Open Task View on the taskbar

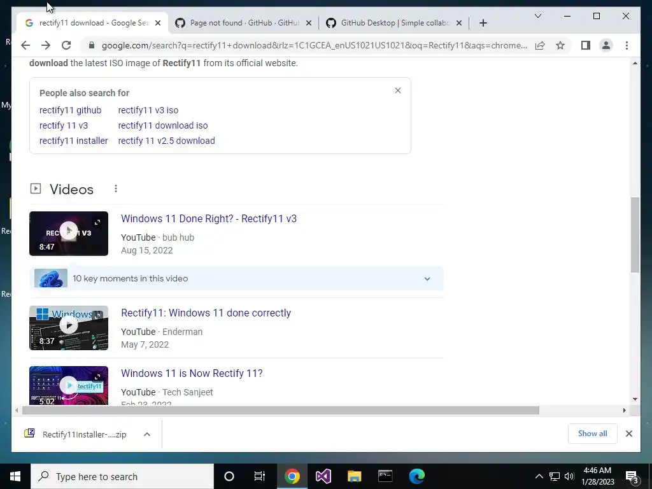260,476
